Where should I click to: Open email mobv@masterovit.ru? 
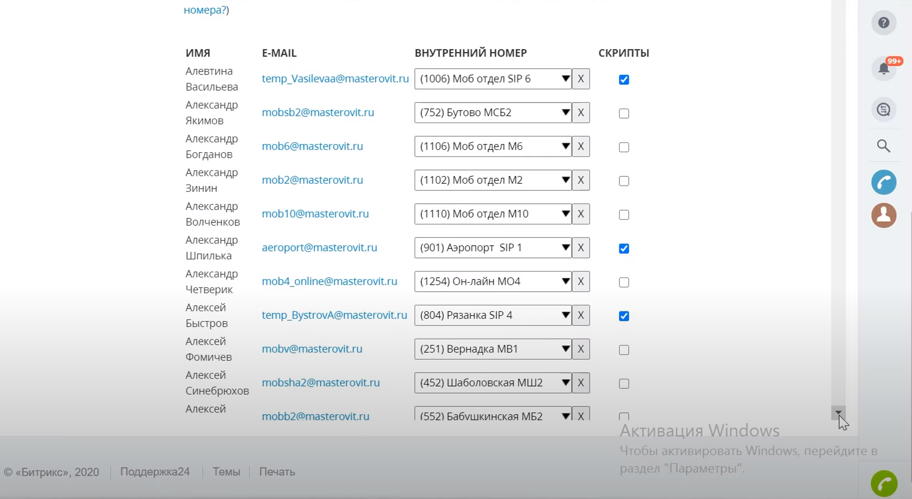(312, 349)
